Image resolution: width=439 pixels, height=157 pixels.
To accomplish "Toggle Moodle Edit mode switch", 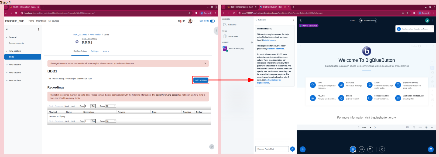I will pos(212,21).
